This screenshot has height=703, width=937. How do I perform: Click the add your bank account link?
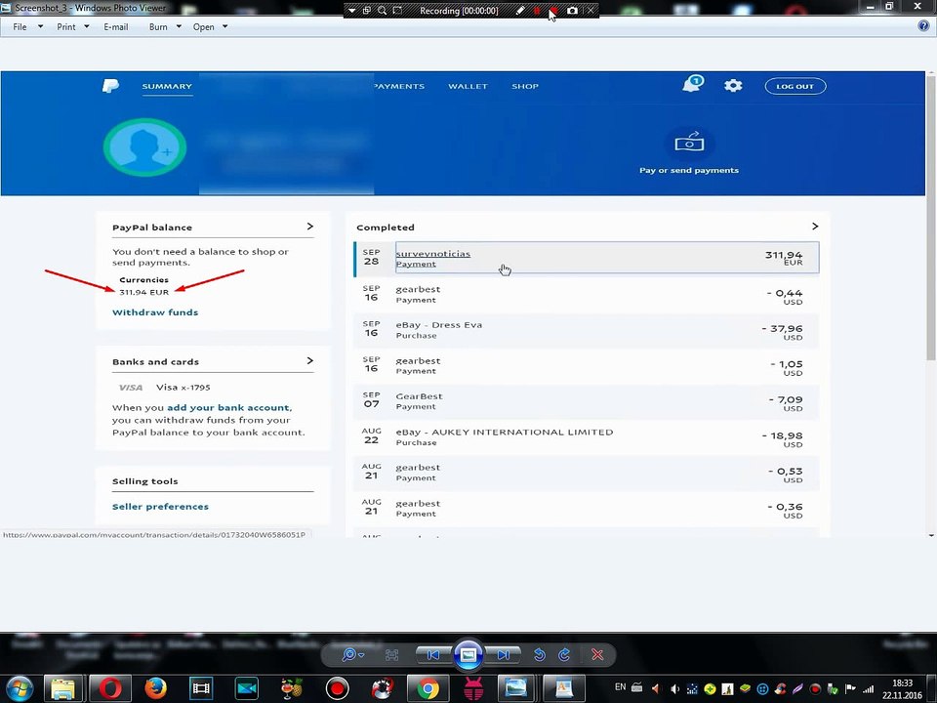tap(228, 408)
